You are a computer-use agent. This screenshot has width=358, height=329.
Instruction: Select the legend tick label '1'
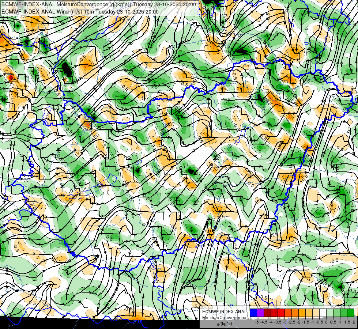[340, 322]
